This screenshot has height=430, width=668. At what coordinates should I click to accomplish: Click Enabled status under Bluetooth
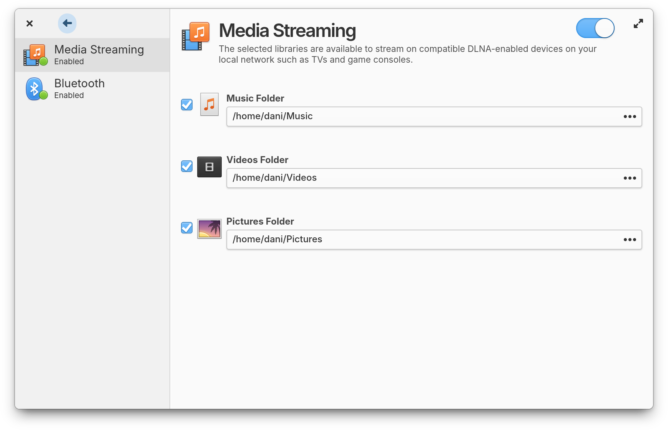point(69,95)
